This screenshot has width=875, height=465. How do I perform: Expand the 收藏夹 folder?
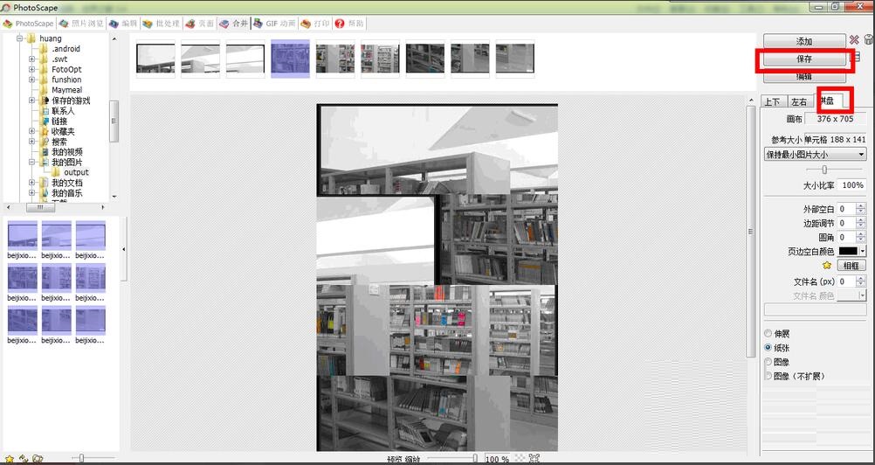tap(31, 132)
